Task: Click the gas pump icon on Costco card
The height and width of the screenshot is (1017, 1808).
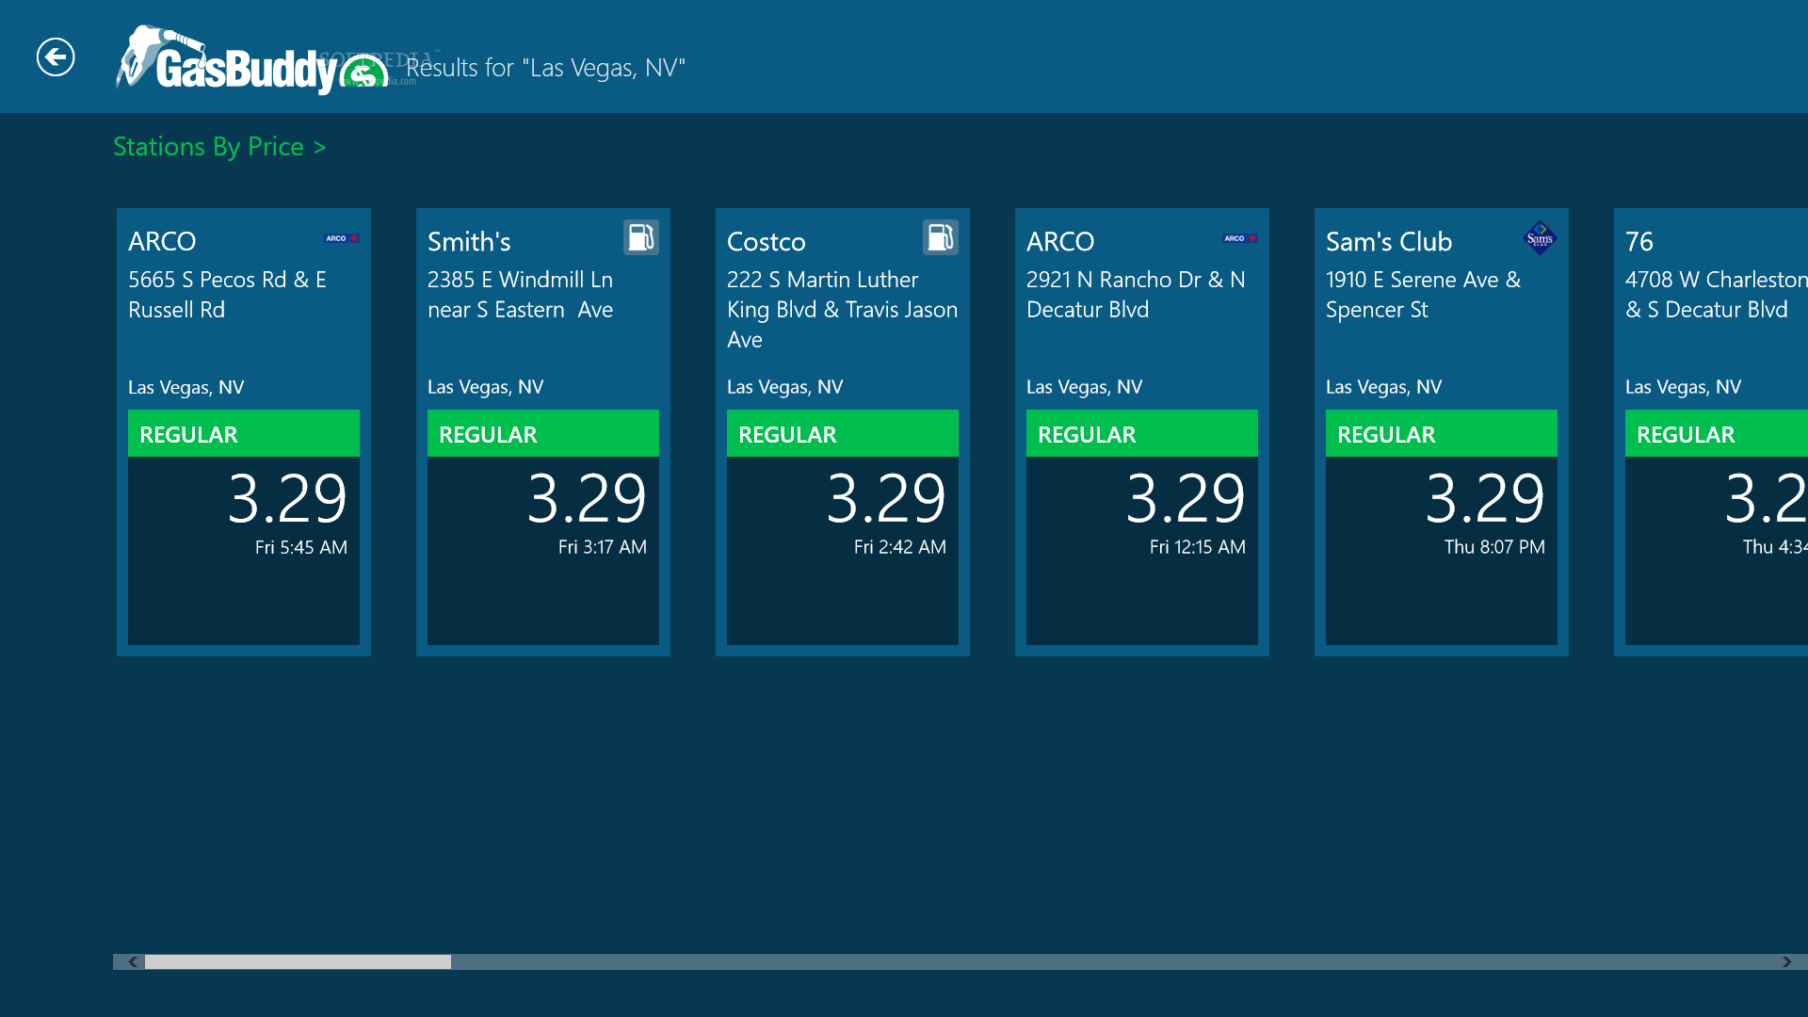Action: tap(941, 237)
